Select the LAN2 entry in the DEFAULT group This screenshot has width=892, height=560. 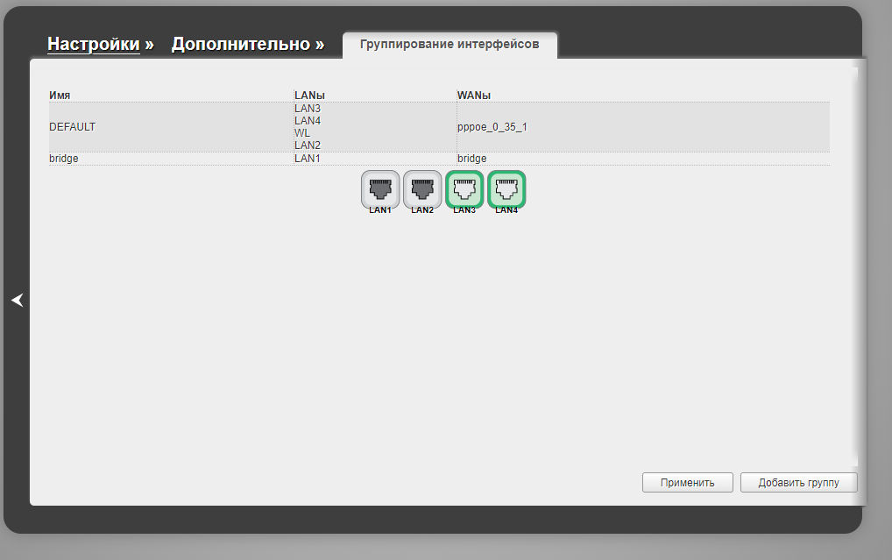pyautogui.click(x=308, y=145)
